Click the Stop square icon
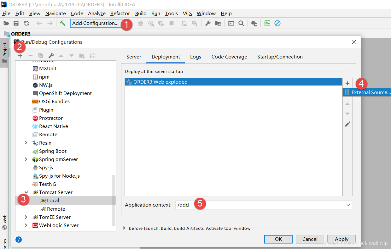Viewport: 391px width, 249px height. coord(172,23)
